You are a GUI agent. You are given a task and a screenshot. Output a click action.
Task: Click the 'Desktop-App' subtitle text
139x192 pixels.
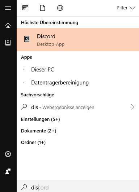pyautogui.click(x=51, y=44)
